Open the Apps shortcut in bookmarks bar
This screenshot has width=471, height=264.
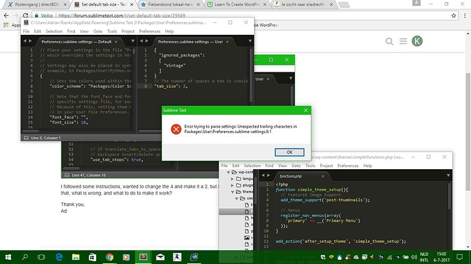[x=12, y=25]
